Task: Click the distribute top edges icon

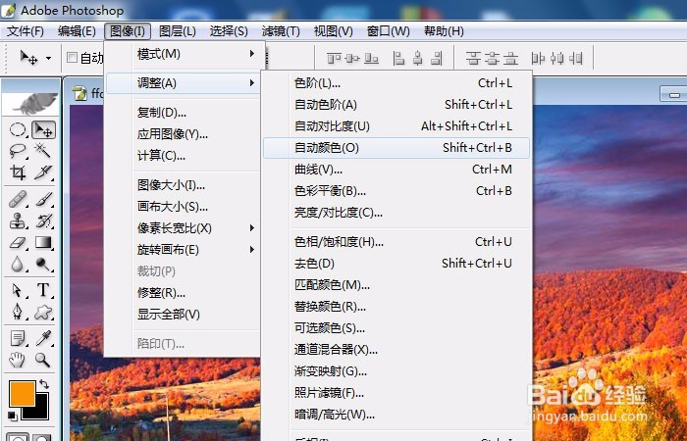Action: pyautogui.click(x=472, y=58)
